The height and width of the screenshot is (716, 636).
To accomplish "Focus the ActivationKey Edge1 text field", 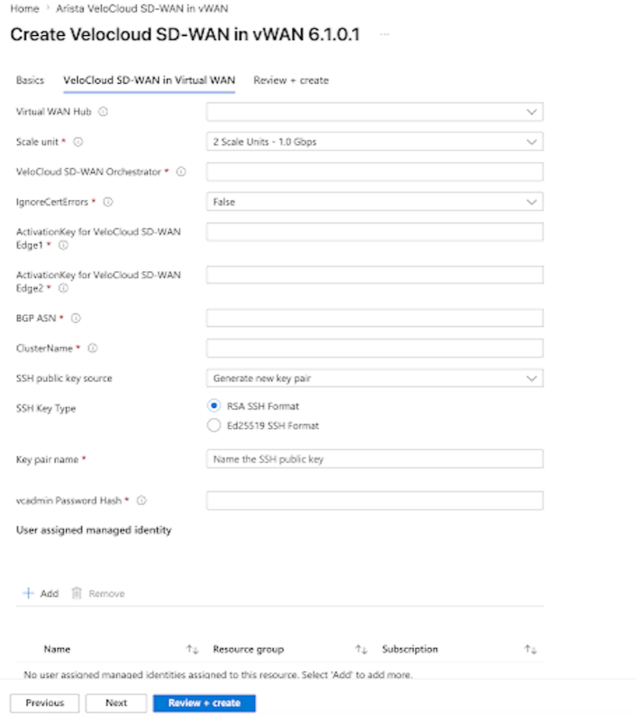I will click(x=375, y=232).
